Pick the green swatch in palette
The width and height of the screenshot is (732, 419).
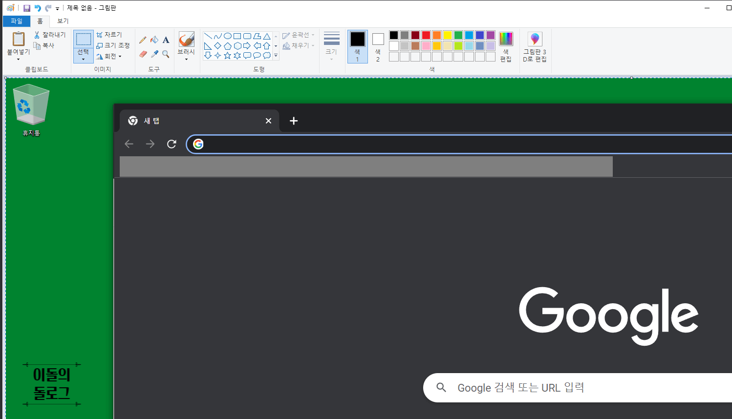pos(458,35)
